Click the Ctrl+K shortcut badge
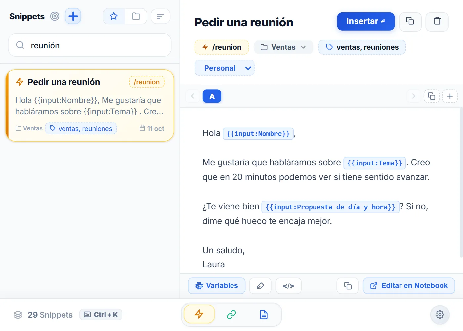The image size is (463, 331). click(101, 315)
